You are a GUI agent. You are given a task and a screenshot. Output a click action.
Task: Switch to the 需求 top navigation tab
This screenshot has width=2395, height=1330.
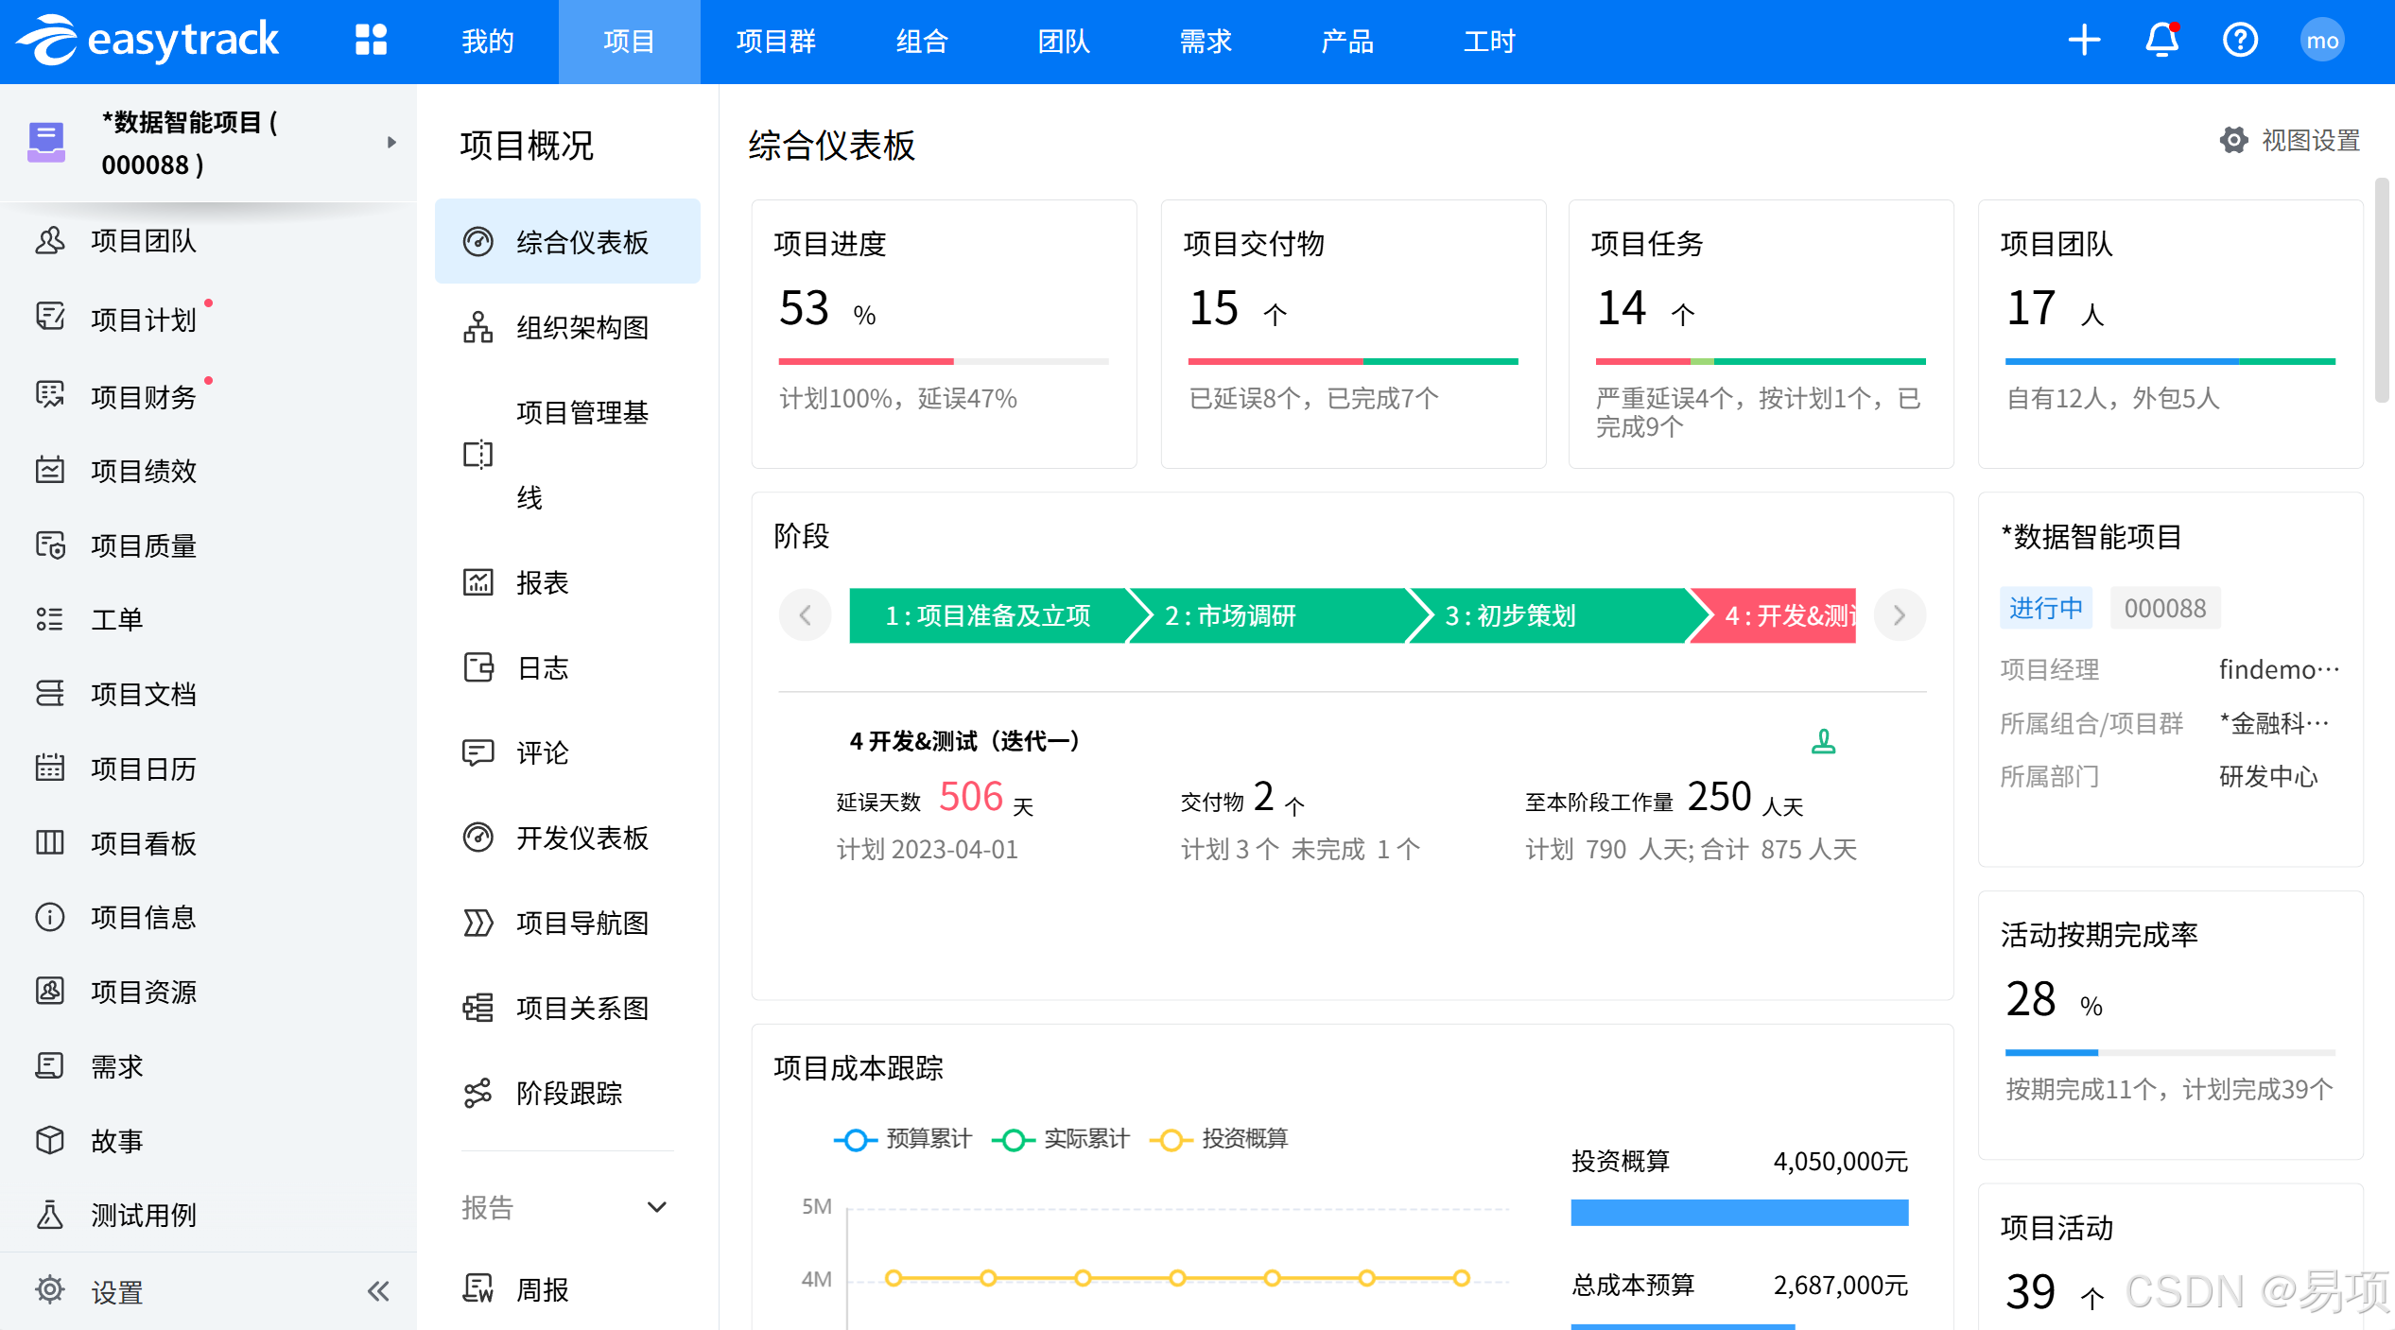[x=1206, y=42]
